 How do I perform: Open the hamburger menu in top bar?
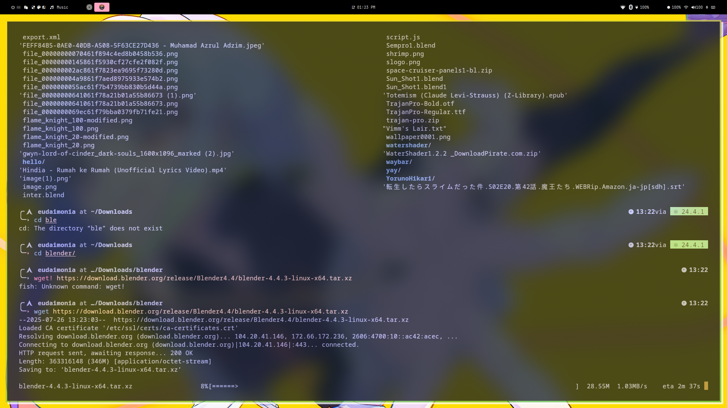click(x=19, y=7)
